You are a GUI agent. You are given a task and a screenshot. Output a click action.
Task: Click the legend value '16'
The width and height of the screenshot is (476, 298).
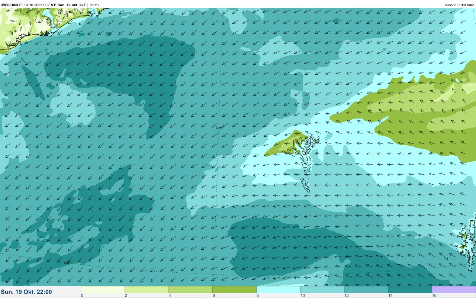click(434, 295)
